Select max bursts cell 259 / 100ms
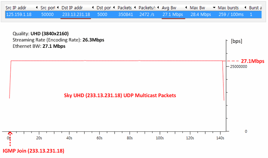 tap(231, 14)
